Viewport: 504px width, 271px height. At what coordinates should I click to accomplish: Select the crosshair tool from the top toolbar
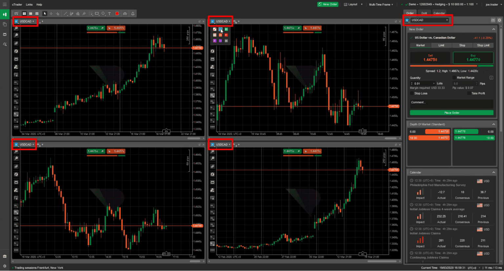coord(52,13)
